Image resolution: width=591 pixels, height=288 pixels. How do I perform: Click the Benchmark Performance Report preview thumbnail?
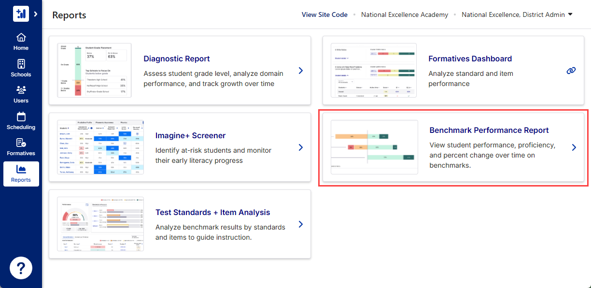pyautogui.click(x=374, y=147)
